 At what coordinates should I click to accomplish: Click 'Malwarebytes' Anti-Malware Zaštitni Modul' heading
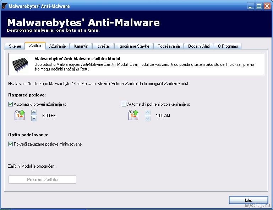[x=77, y=59]
